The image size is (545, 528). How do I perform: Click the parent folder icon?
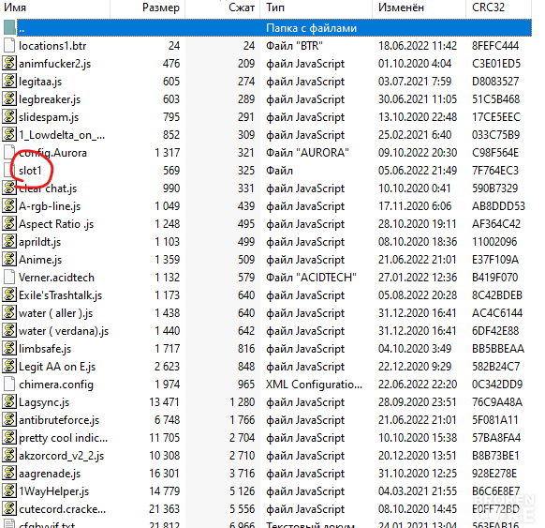tap(9, 28)
